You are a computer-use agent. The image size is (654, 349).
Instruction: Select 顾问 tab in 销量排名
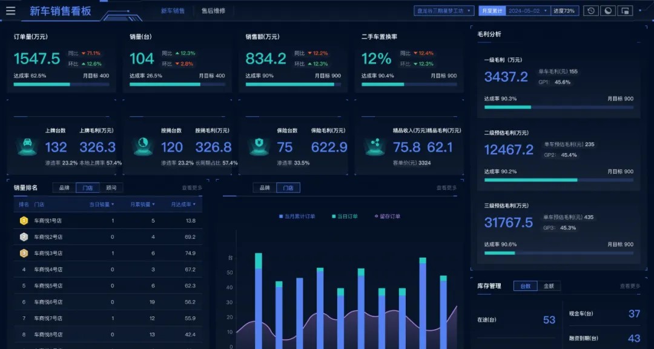[111, 188]
